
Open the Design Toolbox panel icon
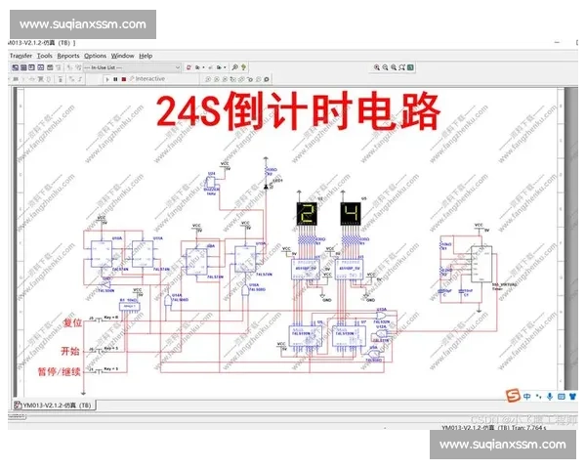coord(15,67)
